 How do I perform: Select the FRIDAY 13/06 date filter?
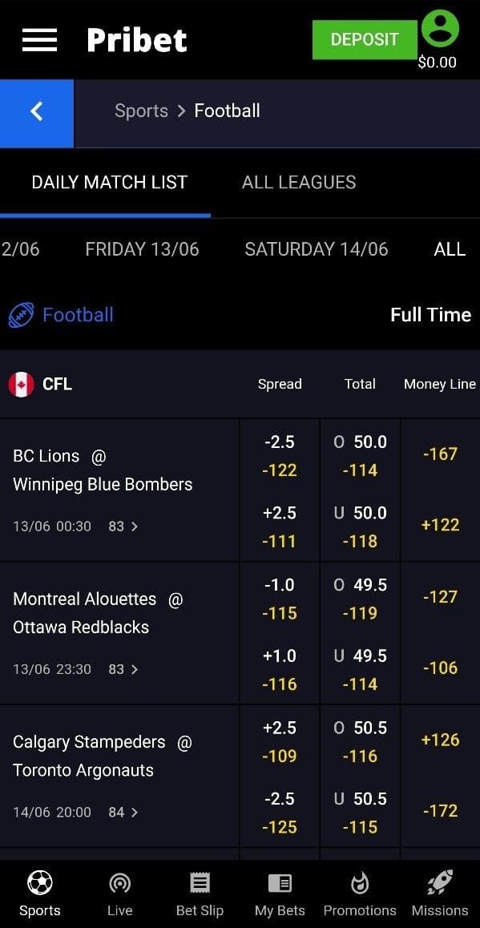141,249
